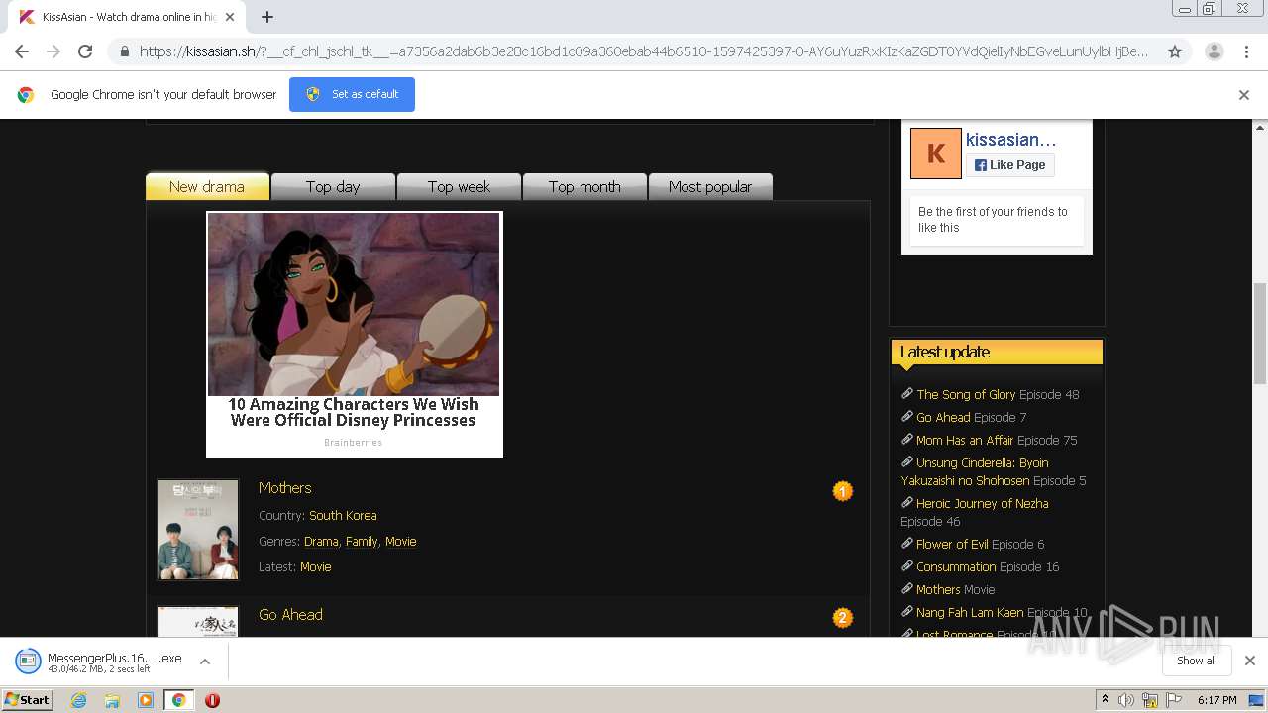Reload the current page
The image size is (1268, 713).
click(x=85, y=51)
